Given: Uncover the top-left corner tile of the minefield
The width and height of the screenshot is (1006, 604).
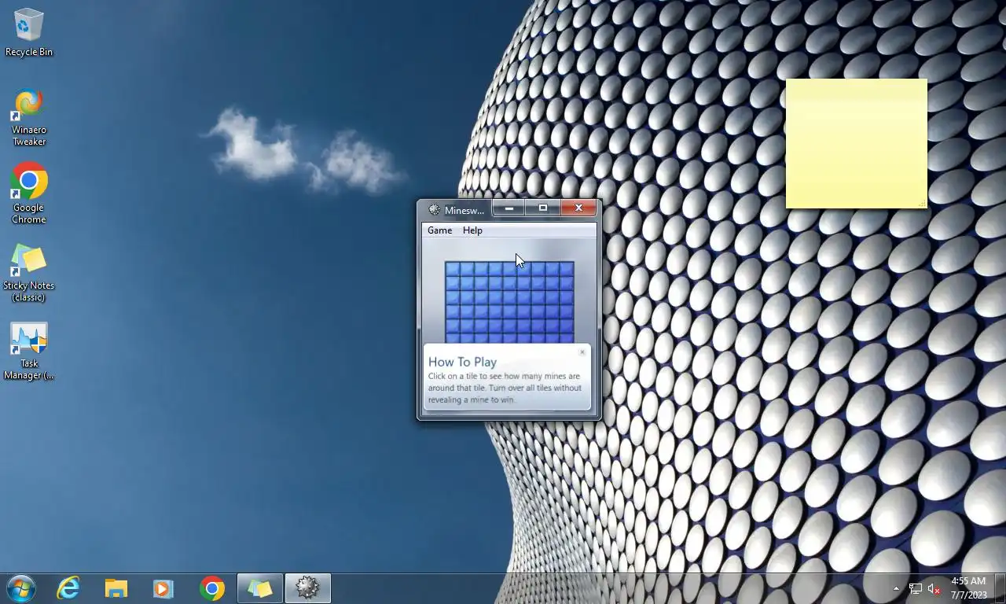Looking at the screenshot, I should pyautogui.click(x=453, y=269).
